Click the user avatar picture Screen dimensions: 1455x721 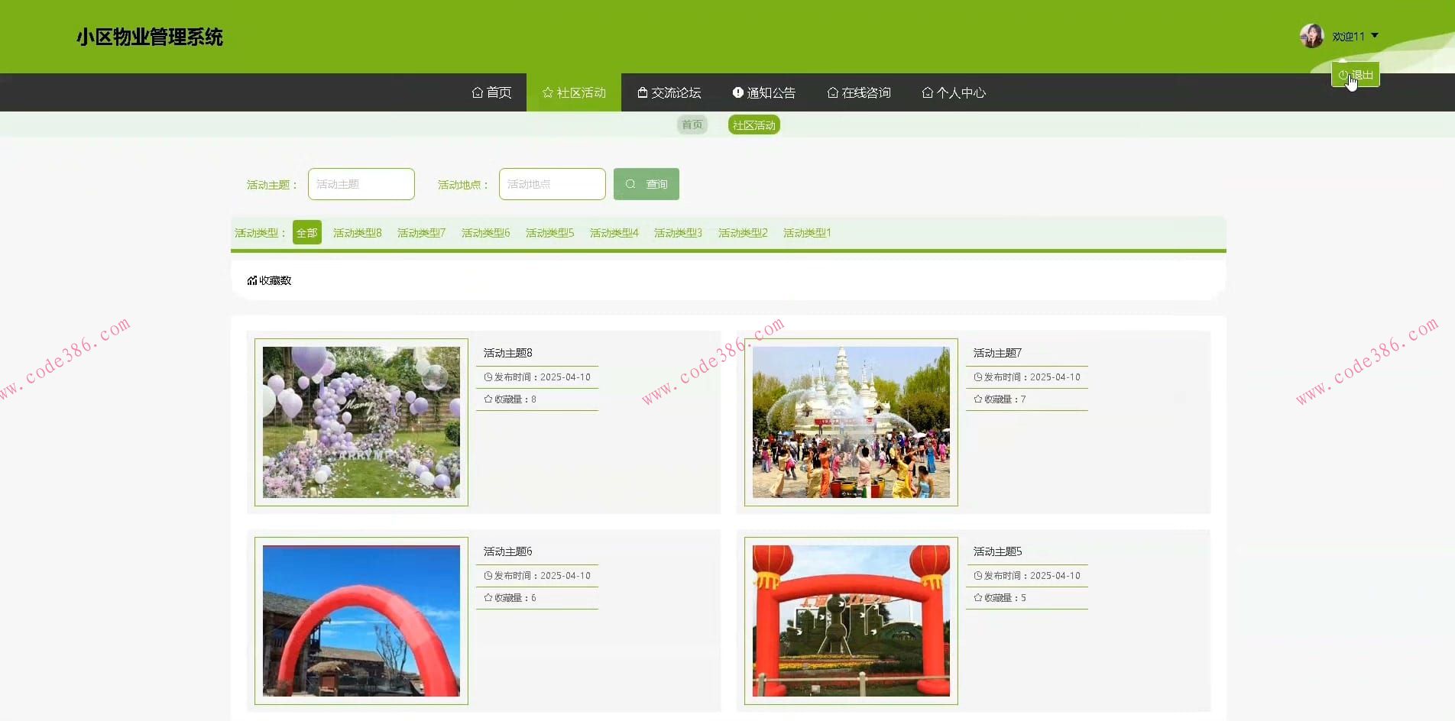click(1311, 36)
